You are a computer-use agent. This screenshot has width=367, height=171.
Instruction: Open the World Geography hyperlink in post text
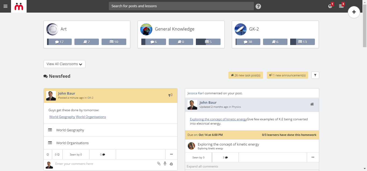coord(62,117)
